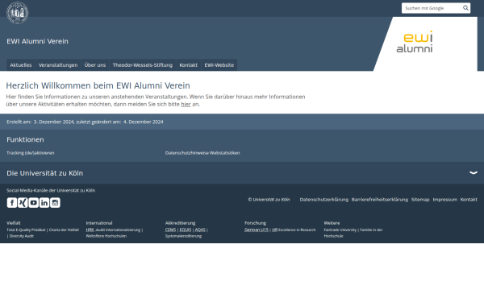Expand Die Universität zu Köln chevron
484x302 pixels.
pyautogui.click(x=474, y=173)
